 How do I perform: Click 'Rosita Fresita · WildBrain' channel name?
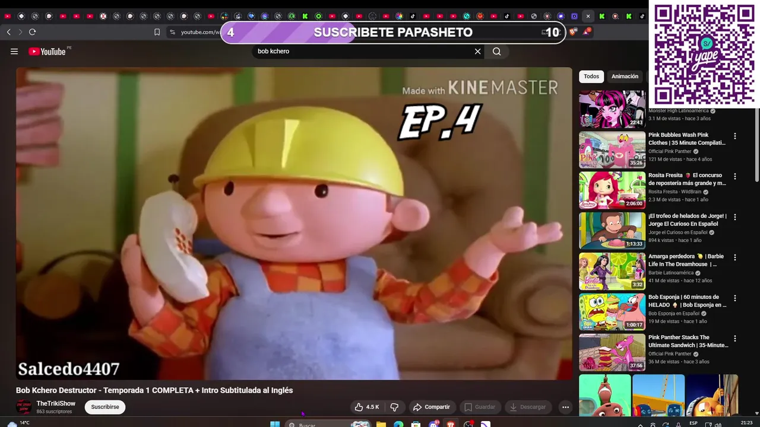tap(674, 192)
